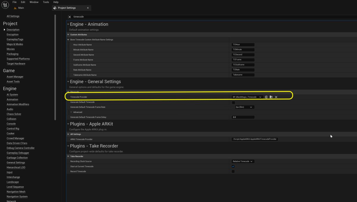357x202 pixels.
Task: Open Engine Animation settings link
Action: [12, 100]
